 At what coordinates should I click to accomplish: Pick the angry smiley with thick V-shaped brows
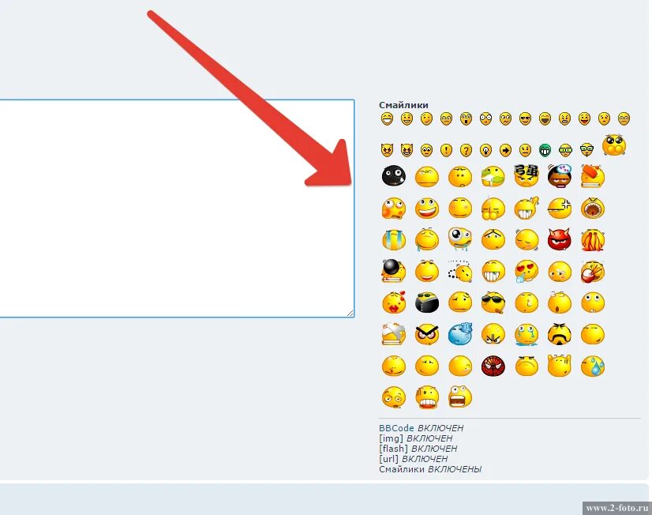tap(426, 334)
